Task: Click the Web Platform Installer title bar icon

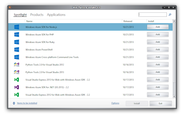Action: [10, 8]
